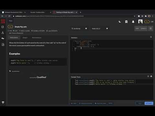Submit the solution with ATTEMPT button
This screenshot has width=155, height=116.
click(x=149, y=103)
